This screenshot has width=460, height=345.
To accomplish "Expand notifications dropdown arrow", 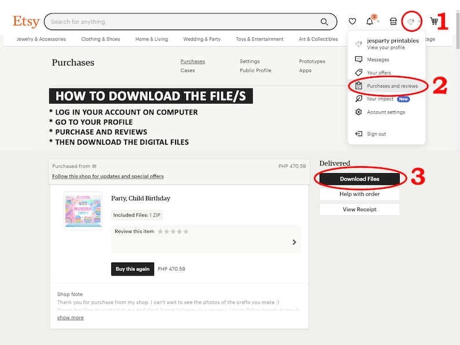I will pos(378,21).
